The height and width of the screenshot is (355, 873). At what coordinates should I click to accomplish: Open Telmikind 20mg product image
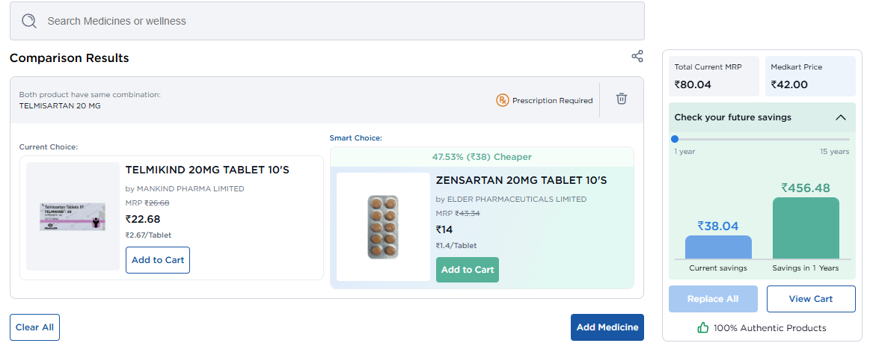pyautogui.click(x=73, y=216)
